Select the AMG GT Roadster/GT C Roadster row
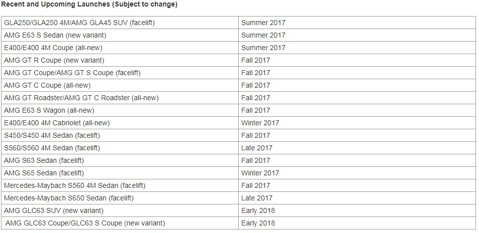The width and height of the screenshot is (479, 233). click(x=81, y=98)
